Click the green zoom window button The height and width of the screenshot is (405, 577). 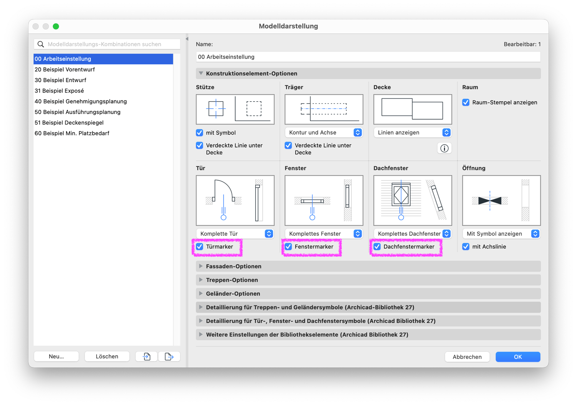click(x=56, y=26)
